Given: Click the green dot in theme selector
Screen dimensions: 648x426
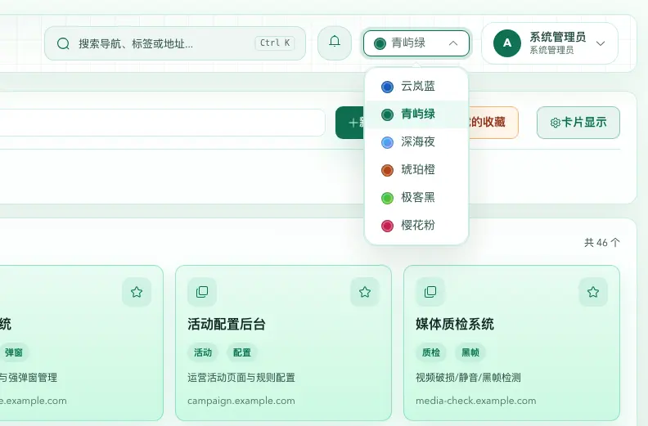Looking at the screenshot, I should click(x=380, y=43).
